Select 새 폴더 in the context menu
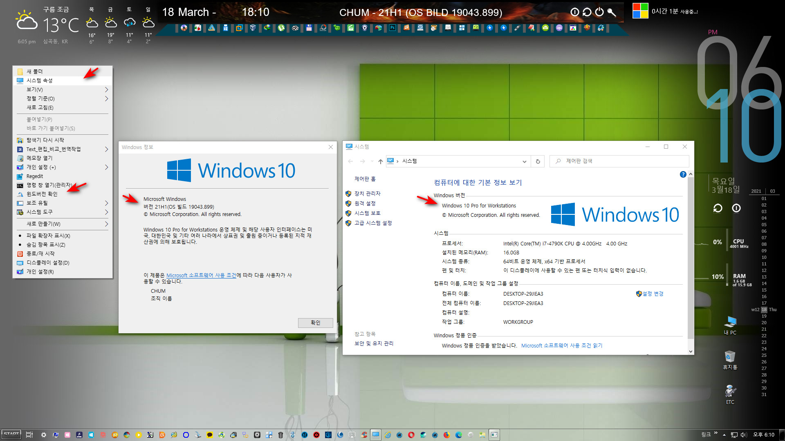Screen dimensions: 785x441 63,71
